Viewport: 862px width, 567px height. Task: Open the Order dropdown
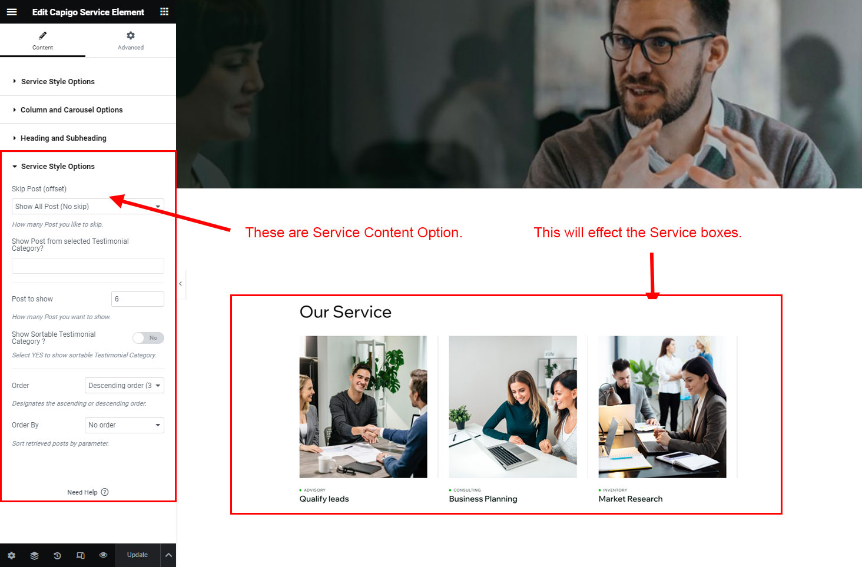[124, 386]
